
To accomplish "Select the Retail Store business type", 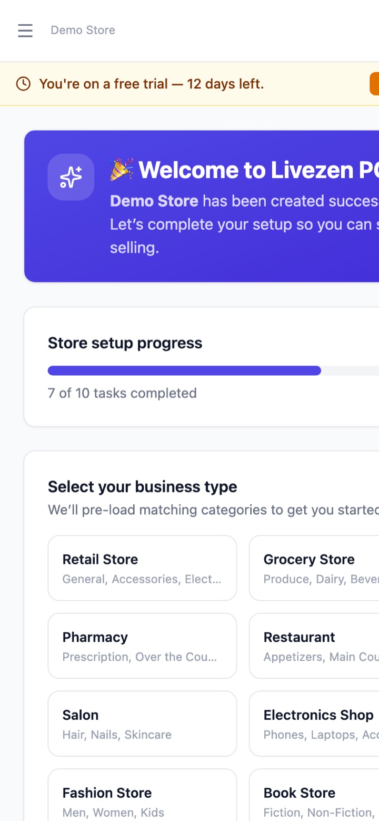I will tap(142, 568).
